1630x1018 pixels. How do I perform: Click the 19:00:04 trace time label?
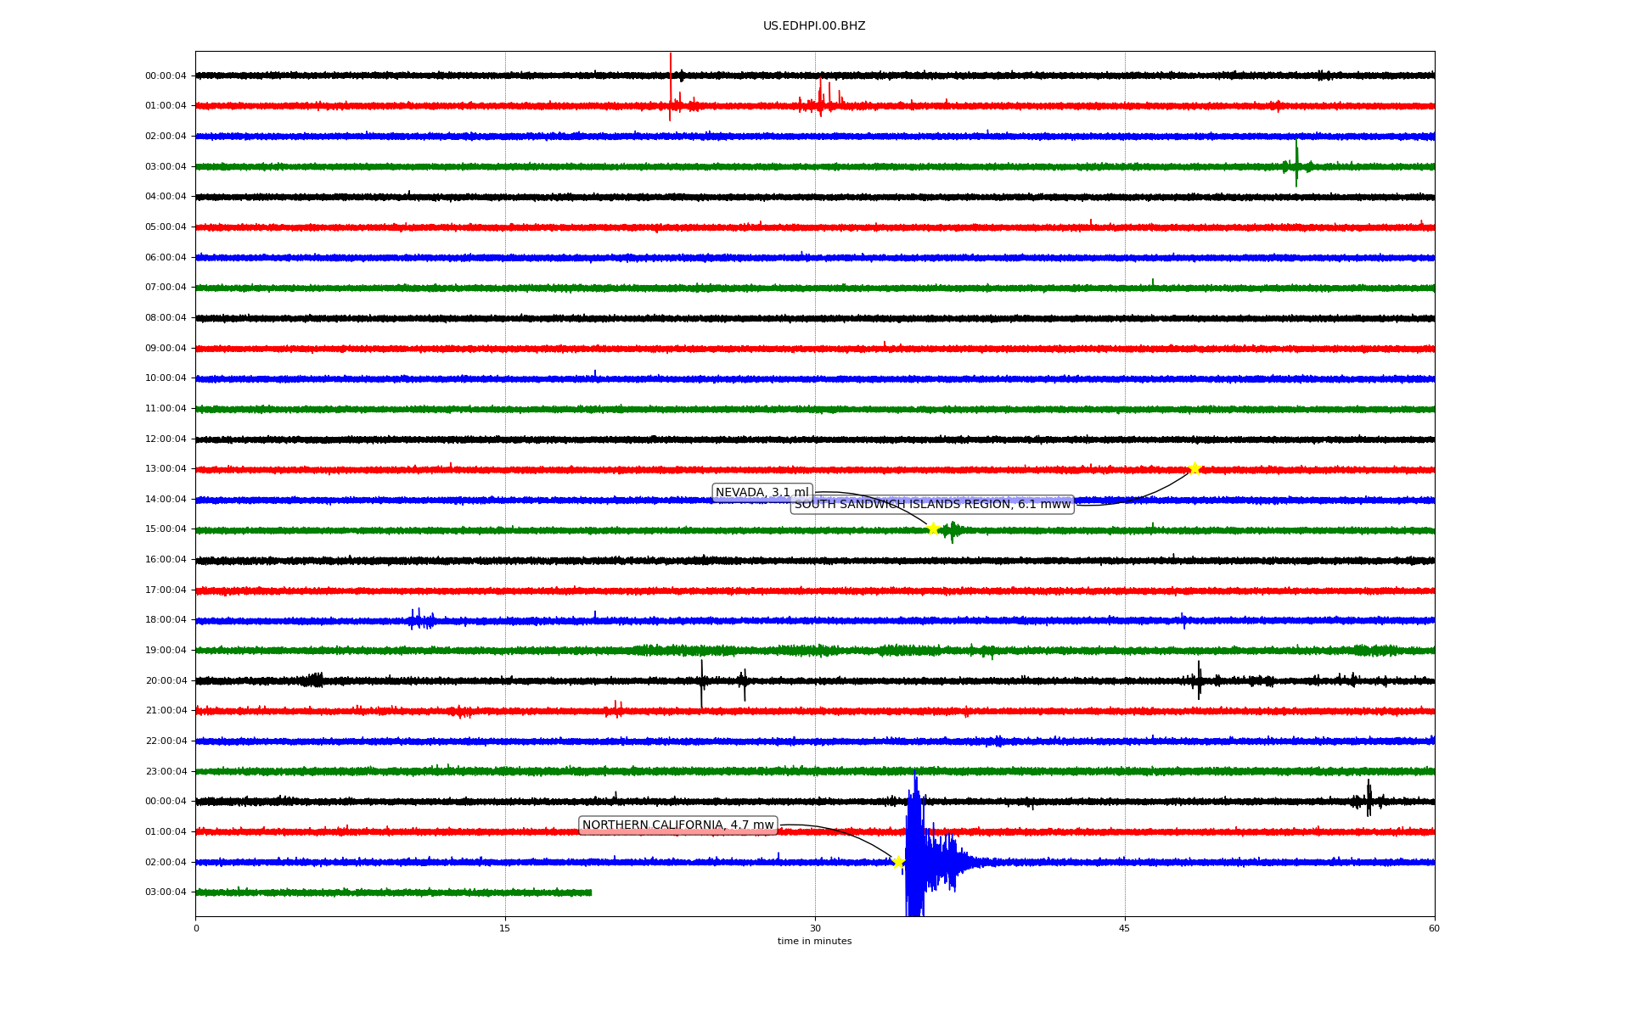[166, 651]
